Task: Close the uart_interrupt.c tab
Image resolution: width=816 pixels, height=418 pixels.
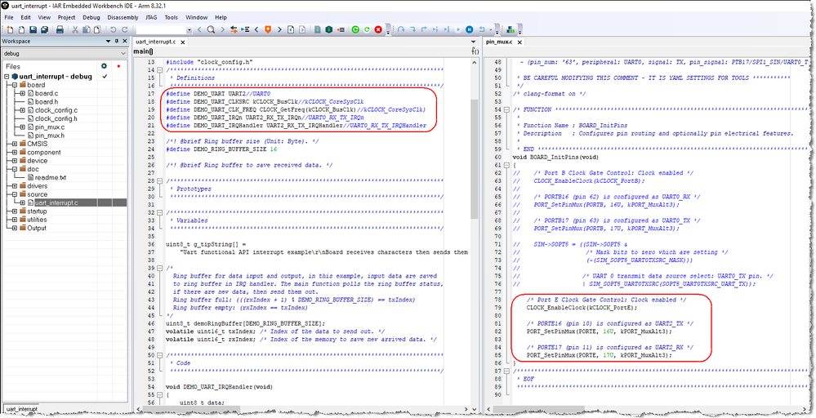Action: 183,42
